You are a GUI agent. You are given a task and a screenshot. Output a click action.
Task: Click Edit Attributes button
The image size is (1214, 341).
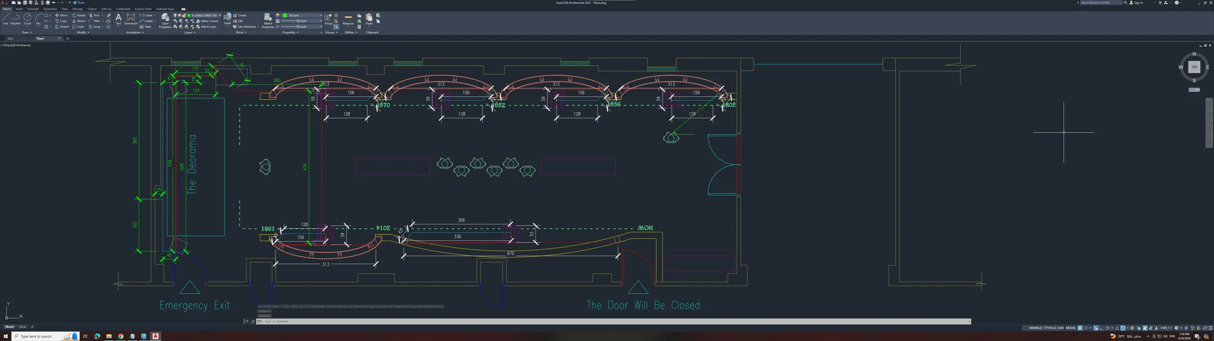(x=245, y=27)
